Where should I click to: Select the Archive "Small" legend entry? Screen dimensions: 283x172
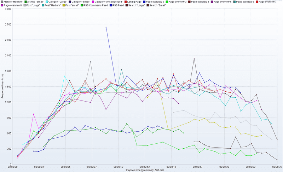[34, 2]
